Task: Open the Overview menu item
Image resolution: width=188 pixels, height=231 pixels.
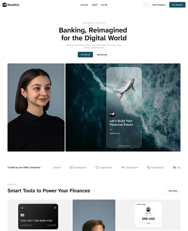Action: (x=84, y=5)
